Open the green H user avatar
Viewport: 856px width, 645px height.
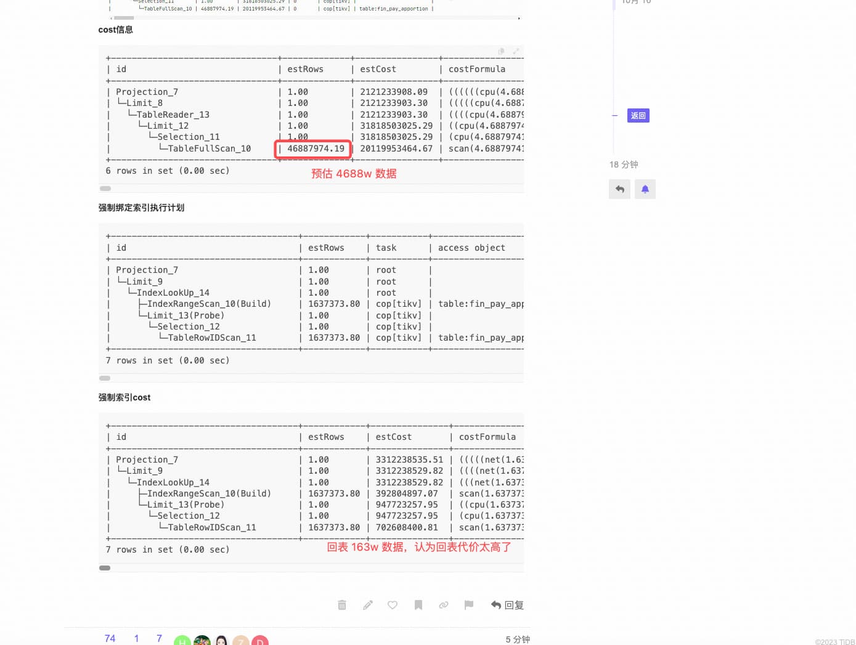[x=182, y=641]
